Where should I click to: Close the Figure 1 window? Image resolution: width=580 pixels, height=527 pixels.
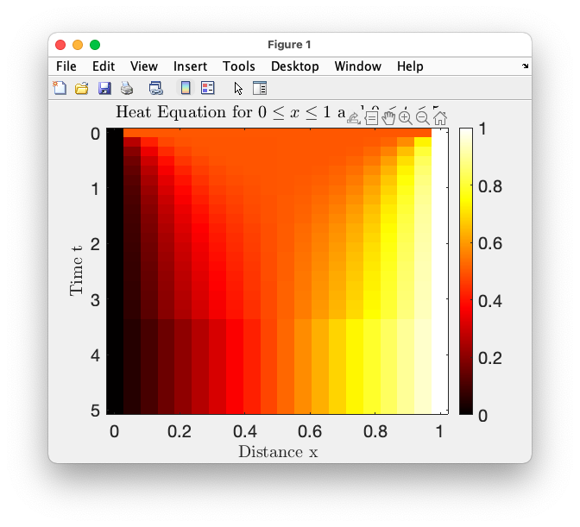[60, 45]
